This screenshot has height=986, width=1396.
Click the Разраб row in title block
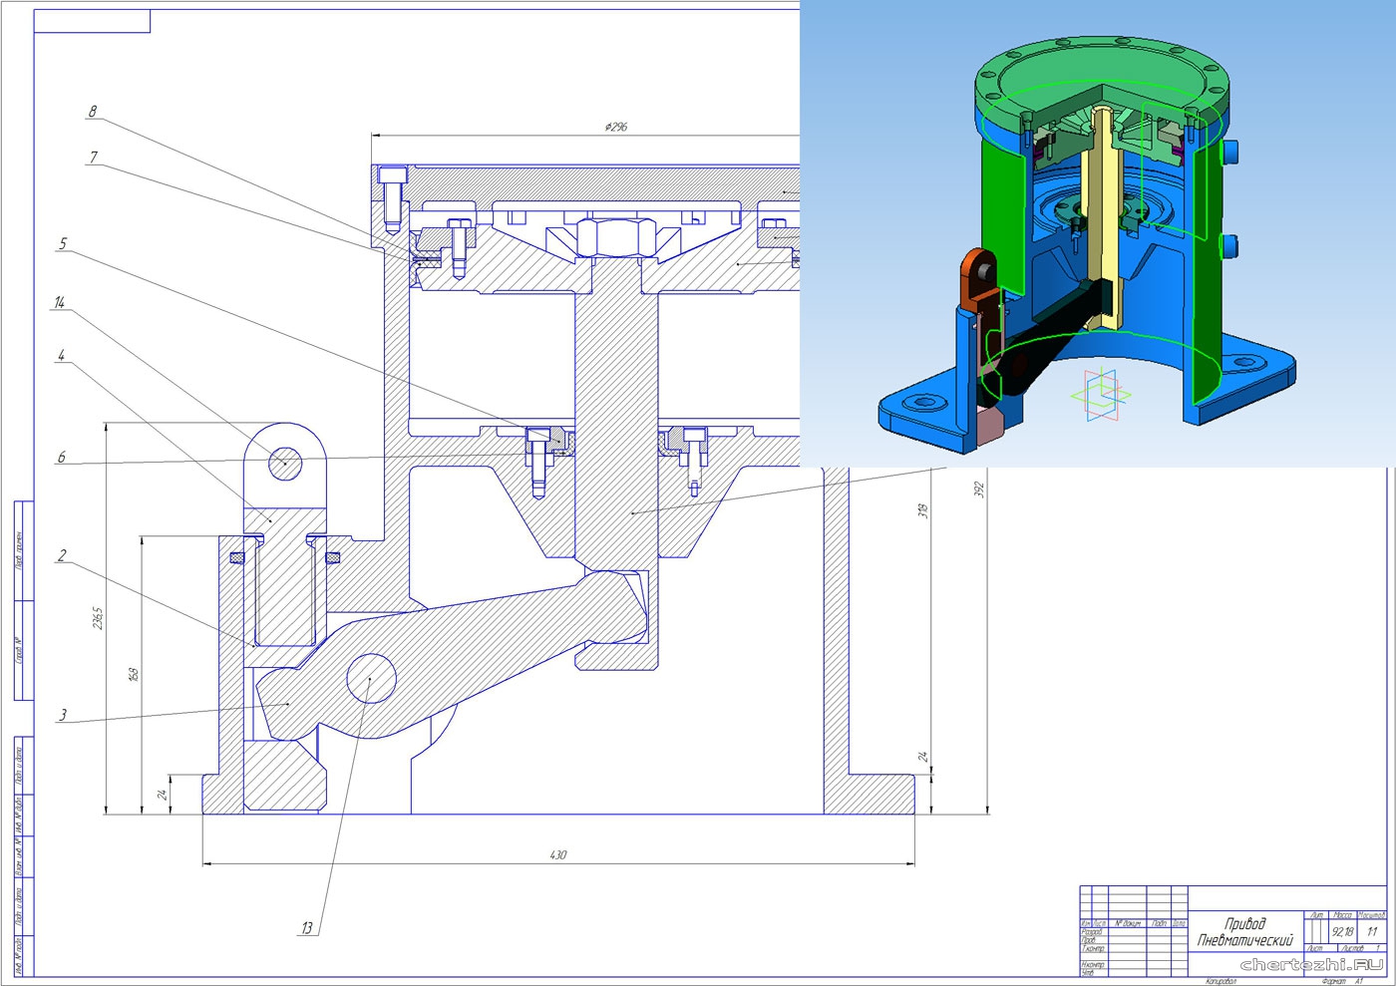tap(1092, 932)
